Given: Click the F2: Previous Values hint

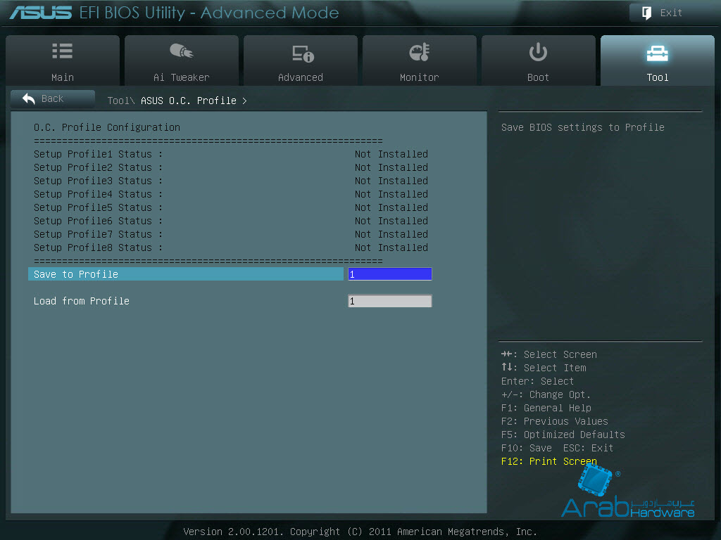Looking at the screenshot, I should click(x=555, y=422).
